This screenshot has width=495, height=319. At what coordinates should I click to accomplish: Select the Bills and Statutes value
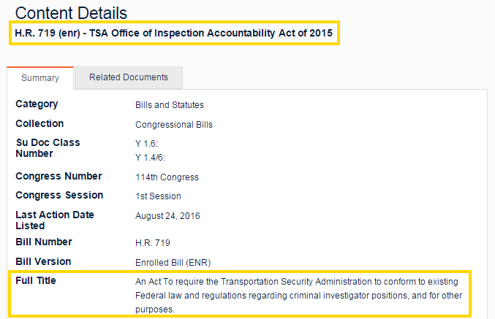(170, 105)
